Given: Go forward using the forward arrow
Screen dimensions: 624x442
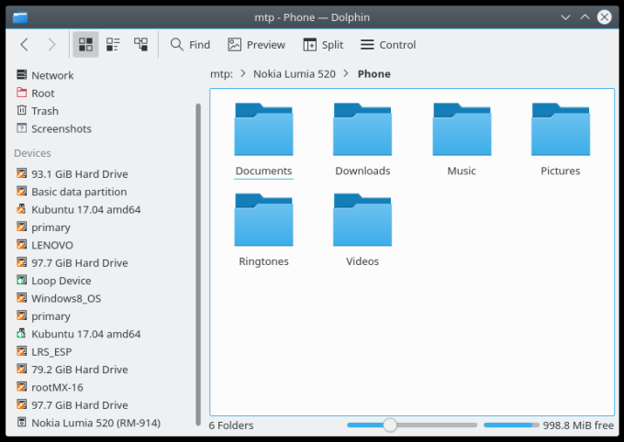Looking at the screenshot, I should [x=51, y=44].
